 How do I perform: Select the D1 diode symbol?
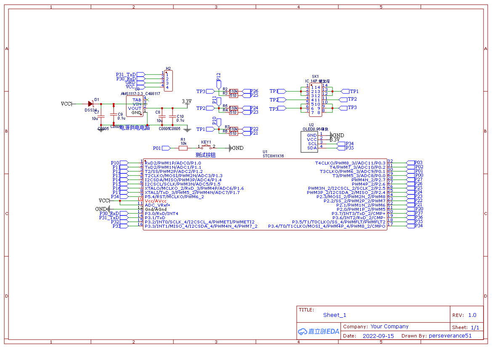90,104
